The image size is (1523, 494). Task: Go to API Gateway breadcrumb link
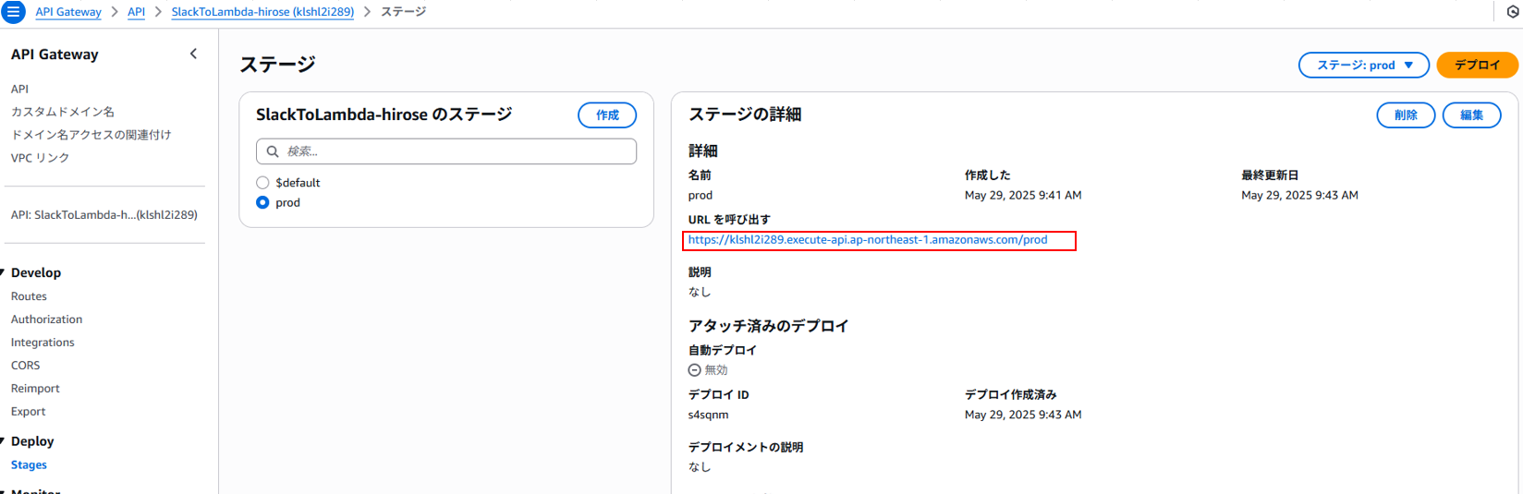tap(68, 12)
